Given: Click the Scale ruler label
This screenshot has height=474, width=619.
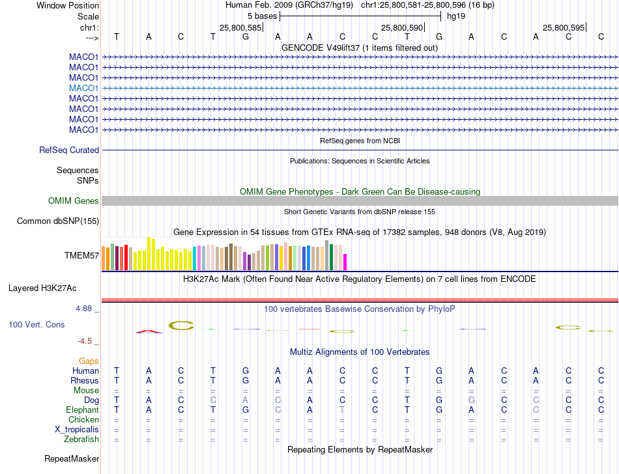Looking at the screenshot, I should pos(88,16).
